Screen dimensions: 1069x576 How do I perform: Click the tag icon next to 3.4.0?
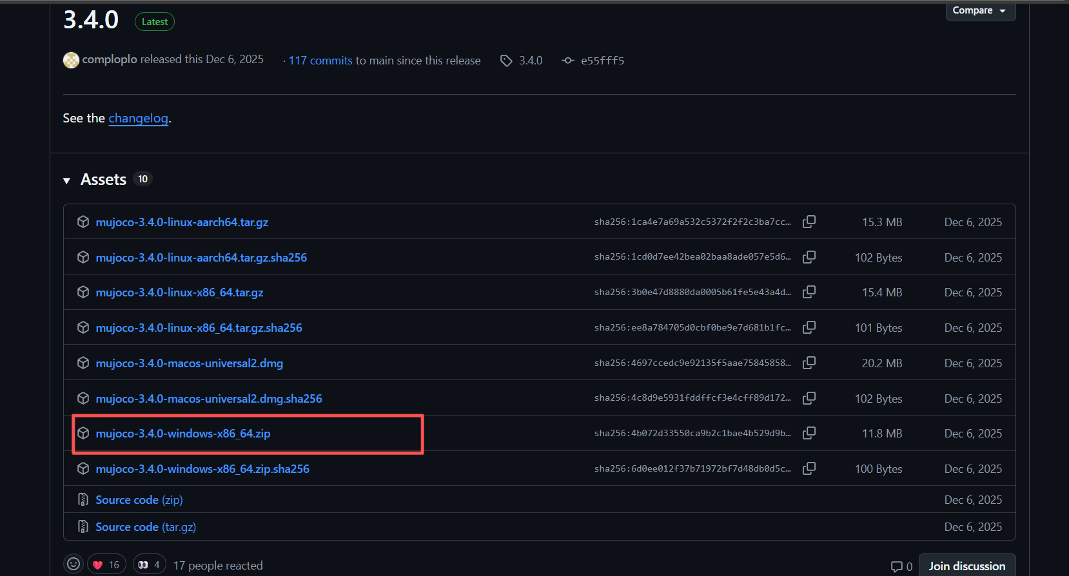tap(507, 61)
